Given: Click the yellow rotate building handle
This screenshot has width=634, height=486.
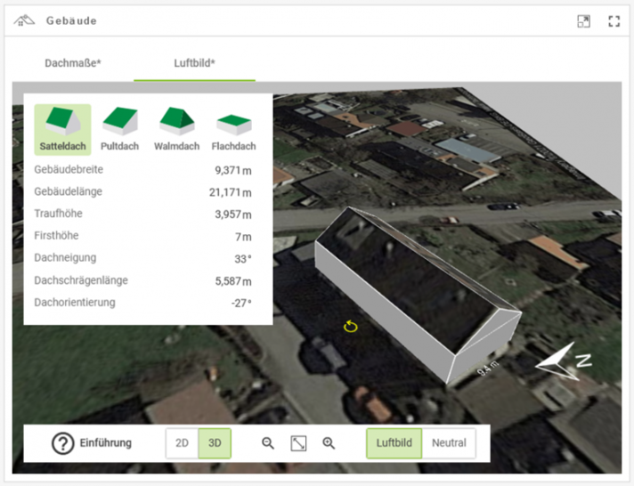Looking at the screenshot, I should pyautogui.click(x=351, y=327).
